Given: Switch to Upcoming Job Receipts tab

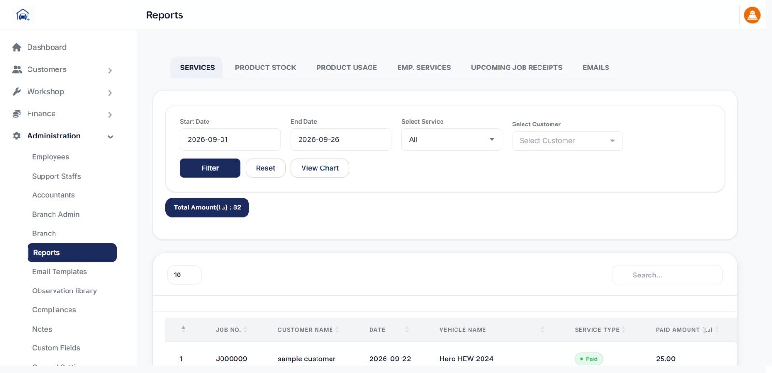Looking at the screenshot, I should point(517,68).
